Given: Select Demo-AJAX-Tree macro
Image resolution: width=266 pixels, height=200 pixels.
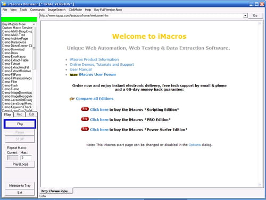Looking at the screenshot, I should pos(14,35).
